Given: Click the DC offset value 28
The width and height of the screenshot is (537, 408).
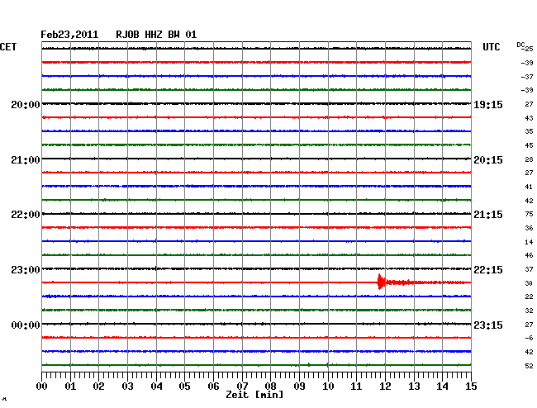Looking at the screenshot, I should [529, 159].
